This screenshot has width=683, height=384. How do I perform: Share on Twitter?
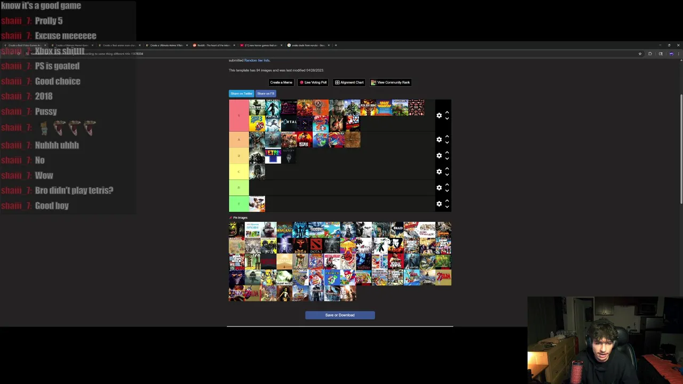[x=241, y=93]
